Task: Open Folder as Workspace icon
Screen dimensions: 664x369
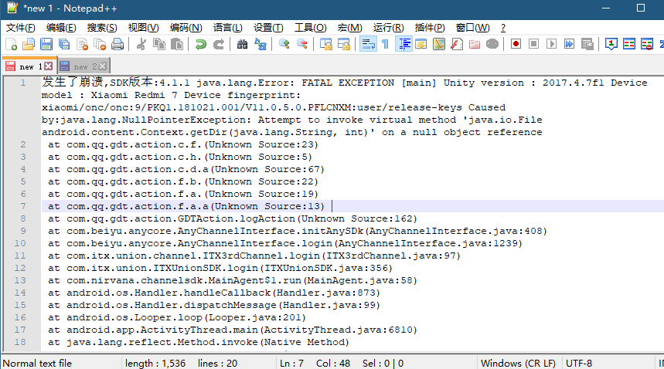Action: pyautogui.click(x=475, y=44)
